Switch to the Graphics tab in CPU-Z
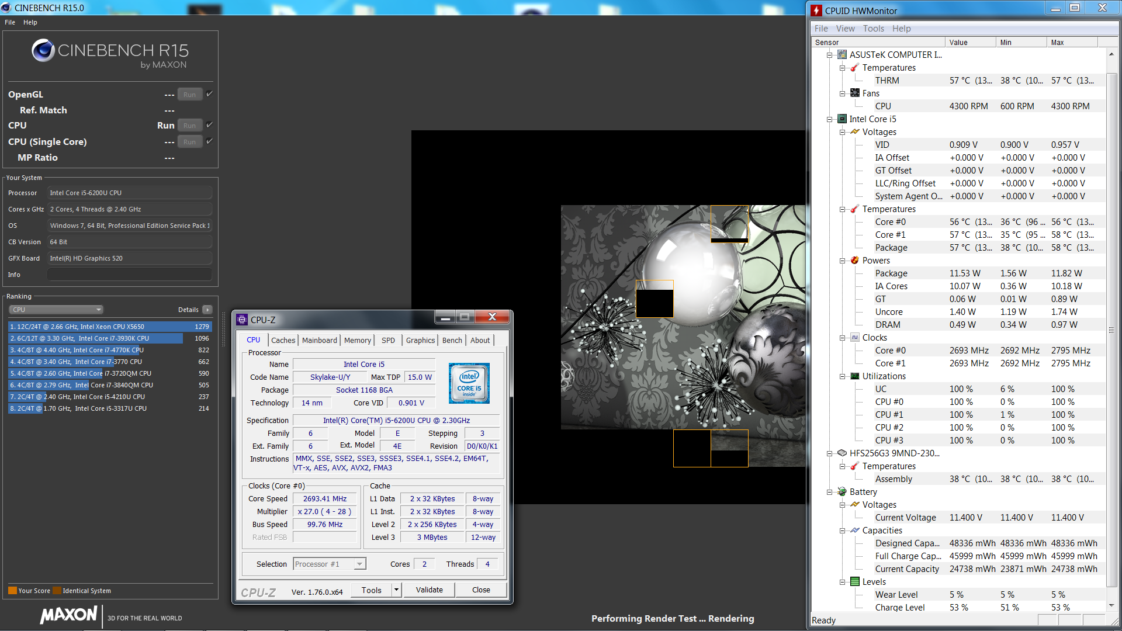Screen dimensions: 1122x631 pos(420,340)
